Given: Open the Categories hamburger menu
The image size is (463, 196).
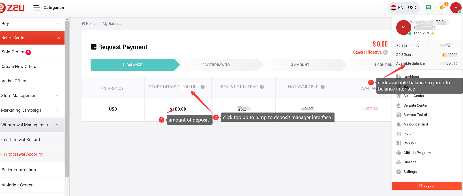Looking at the screenshot, I should pos(37,8).
